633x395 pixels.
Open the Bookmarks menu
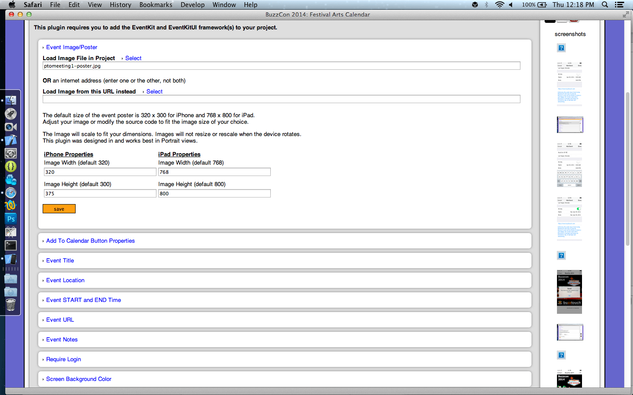[x=156, y=5]
